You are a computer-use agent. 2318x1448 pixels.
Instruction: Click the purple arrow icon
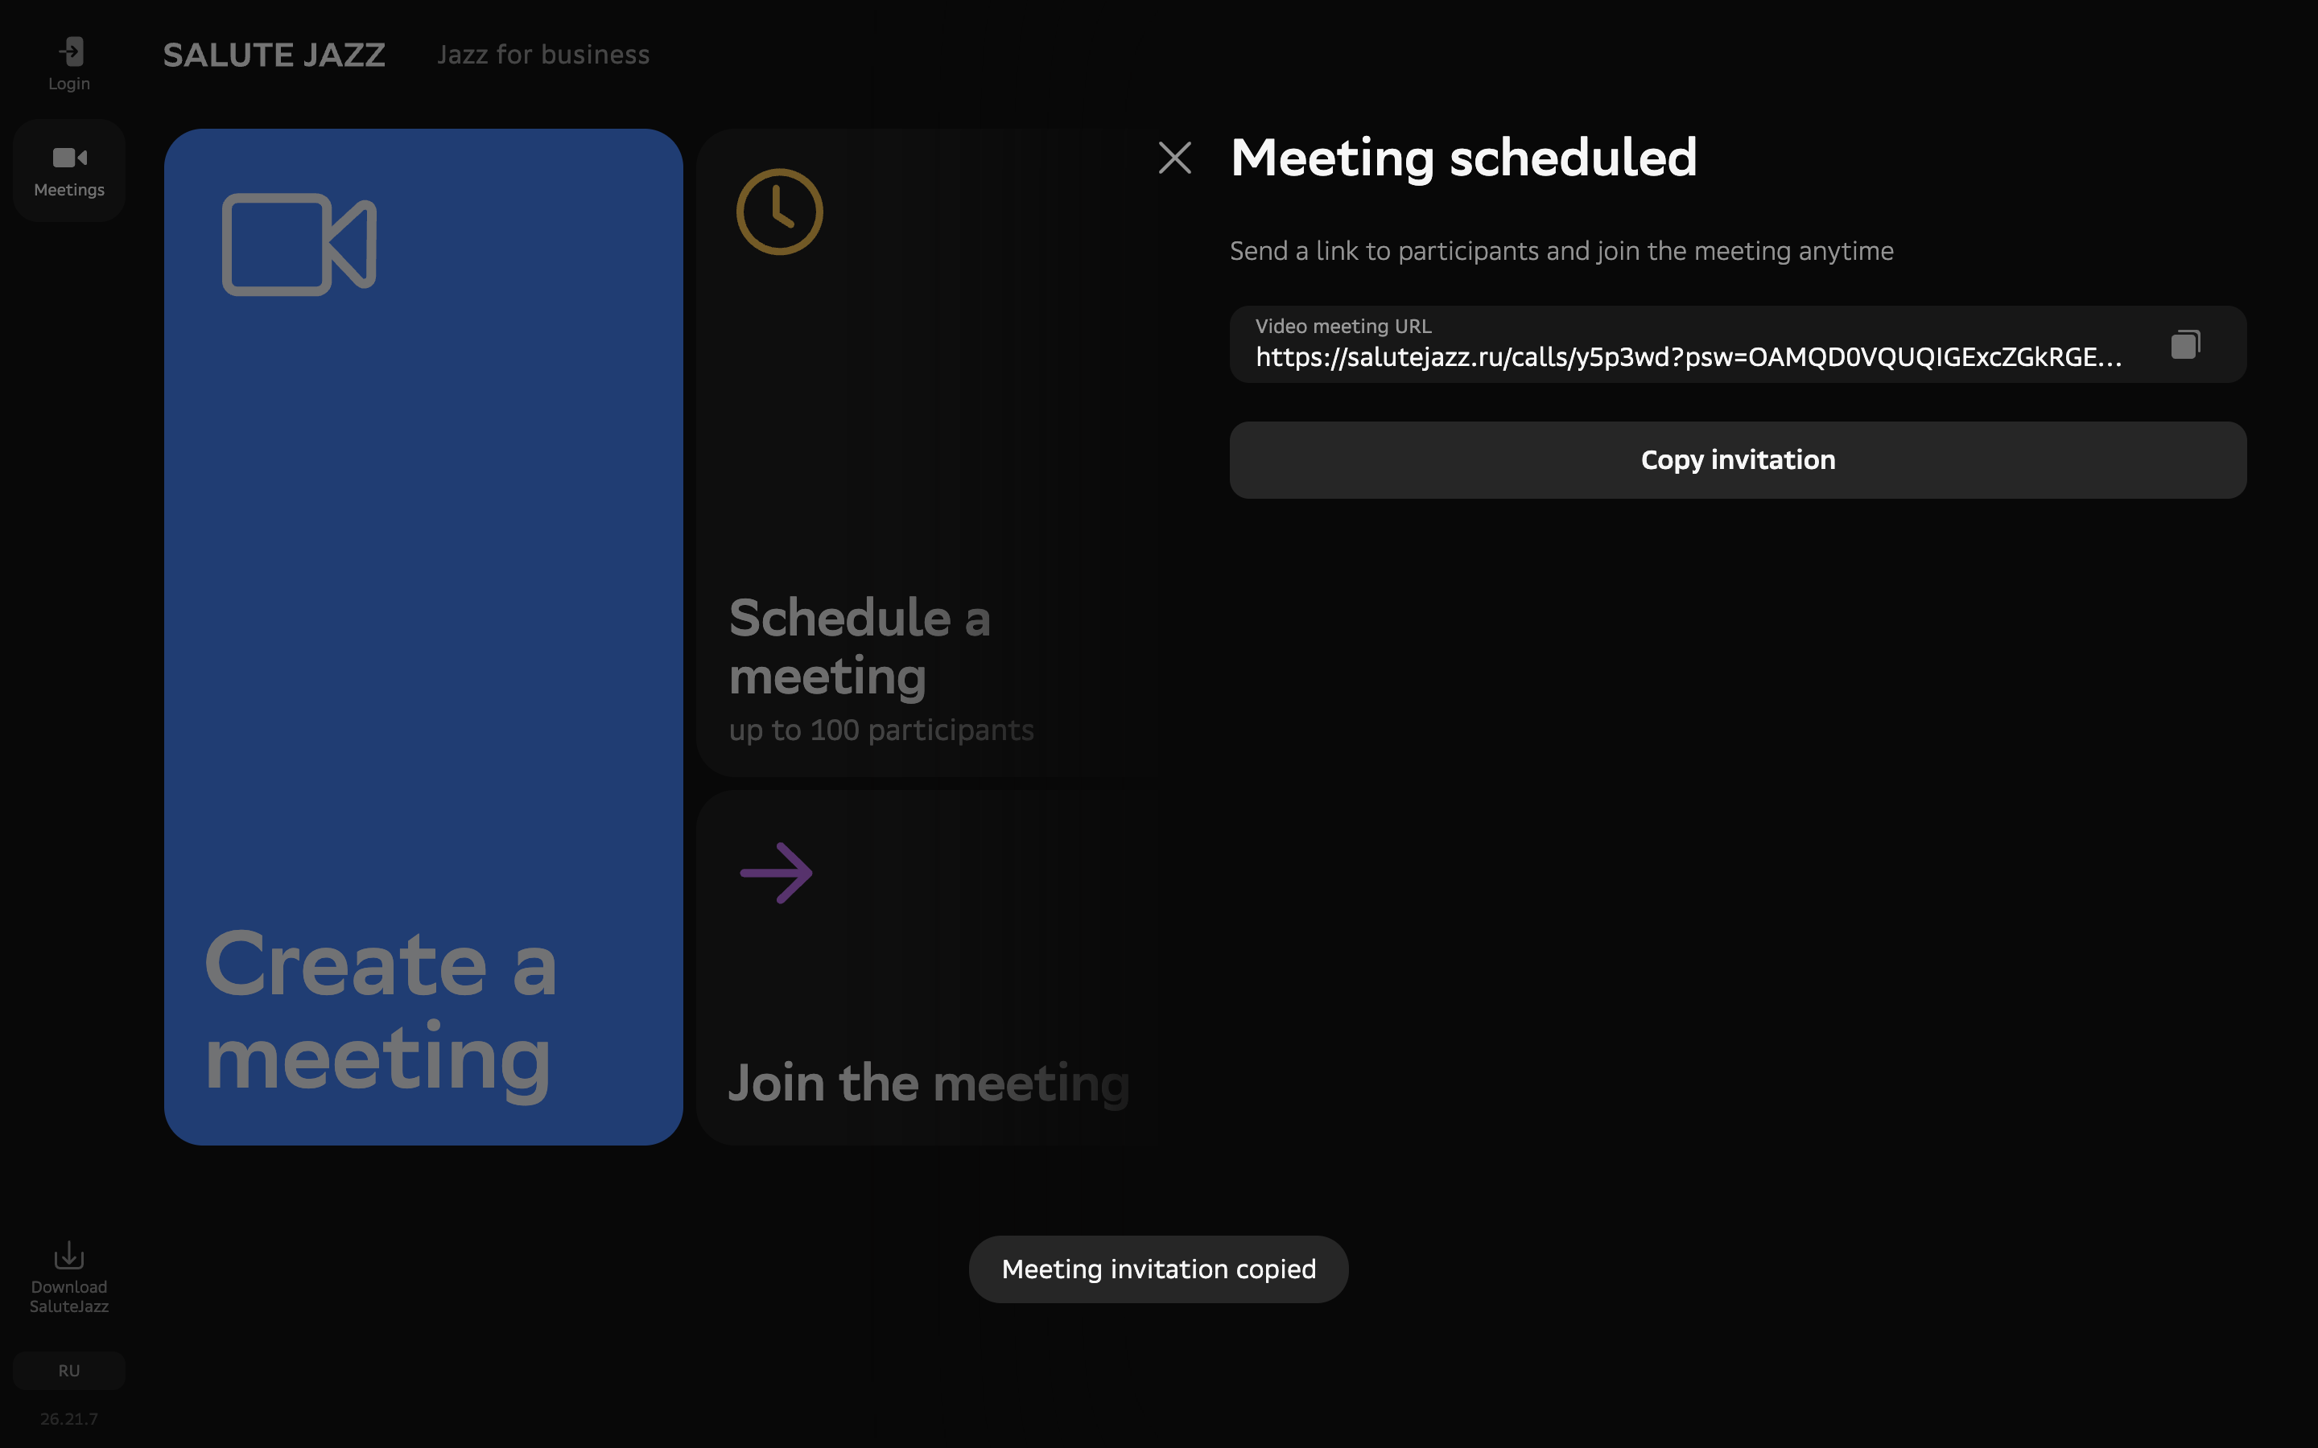tap(777, 873)
